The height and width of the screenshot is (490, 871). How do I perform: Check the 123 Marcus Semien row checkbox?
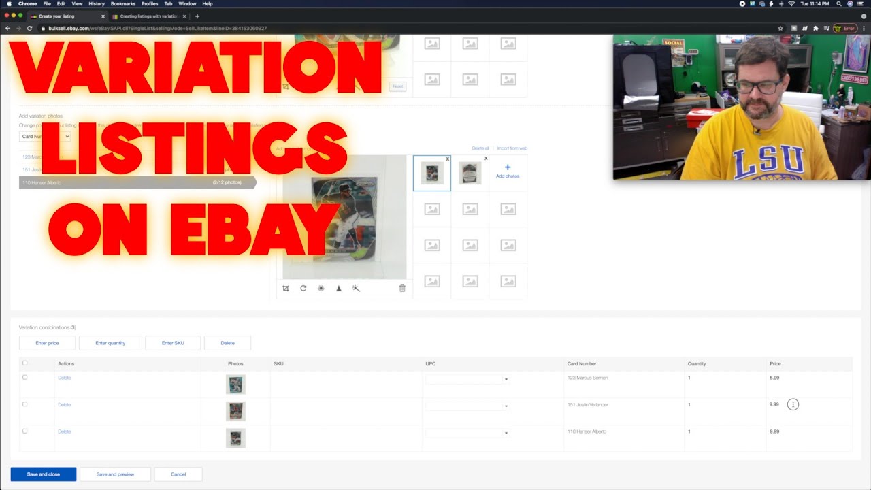click(25, 377)
